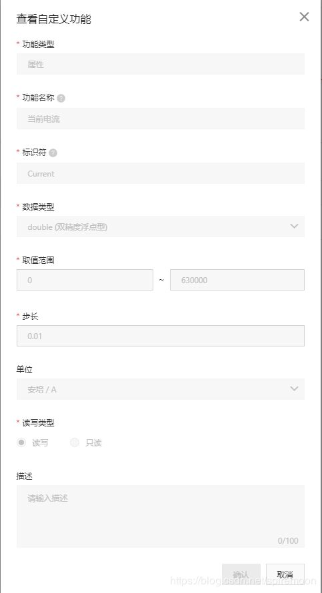Open the 安培 / A unit selector
Screen dimensions: 322x593
click(x=161, y=389)
